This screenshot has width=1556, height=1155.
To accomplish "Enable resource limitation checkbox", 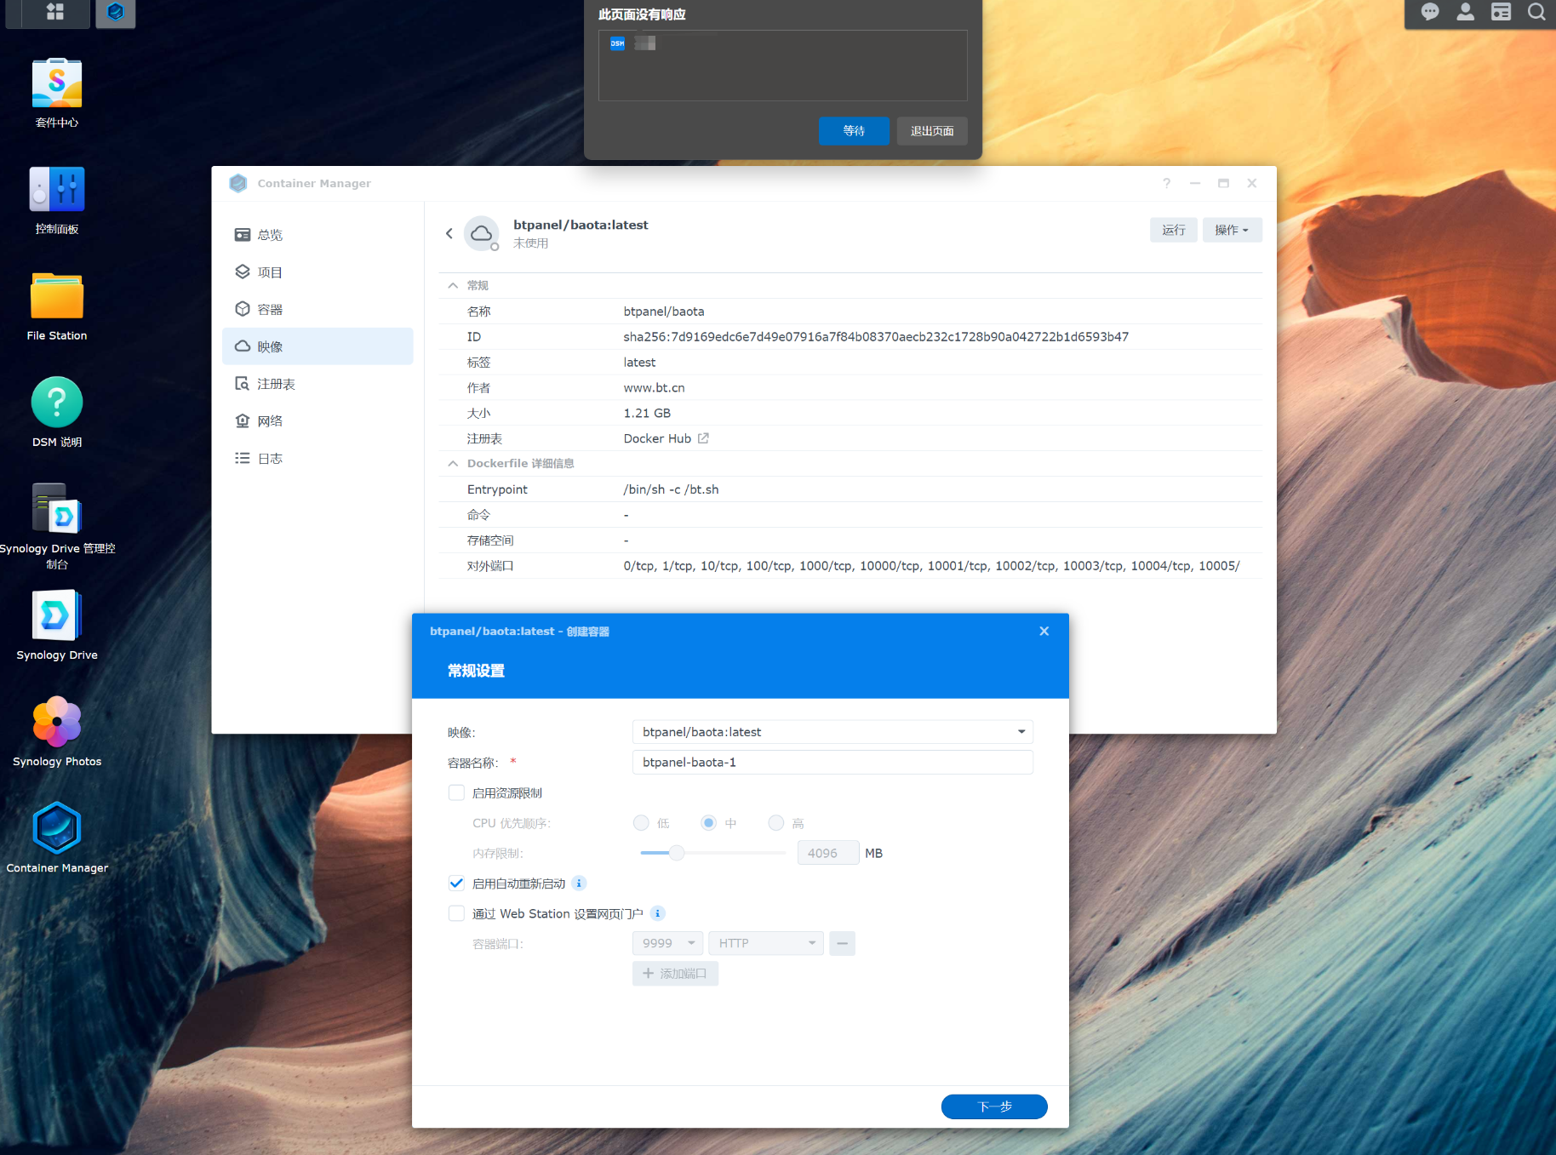I will [457, 792].
